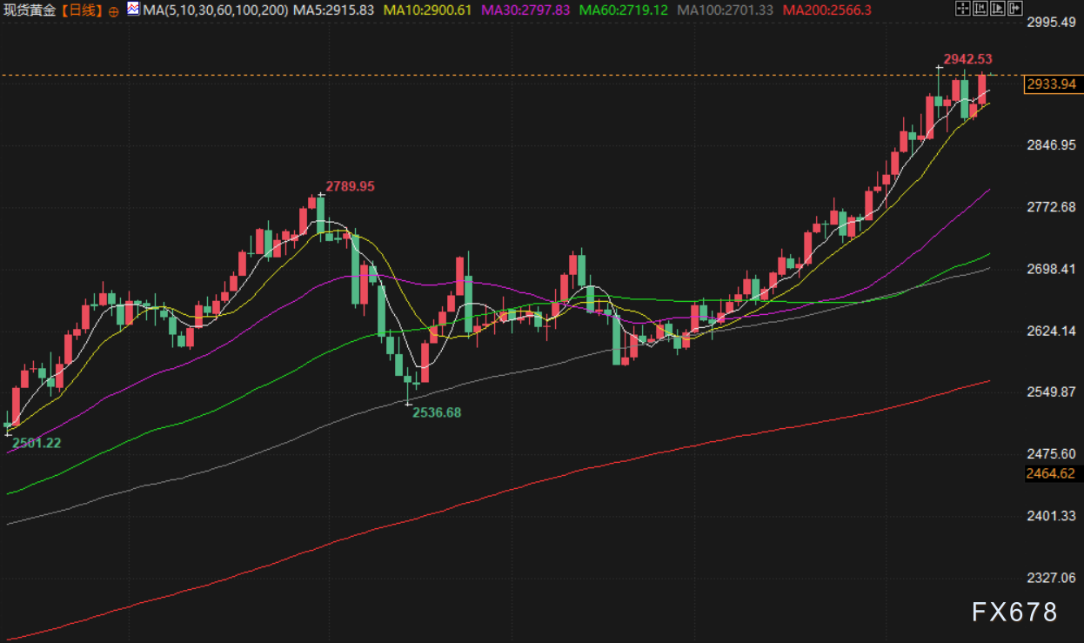Click the orange target icon beside 日线
Screen dimensions: 1084x643
click(113, 11)
